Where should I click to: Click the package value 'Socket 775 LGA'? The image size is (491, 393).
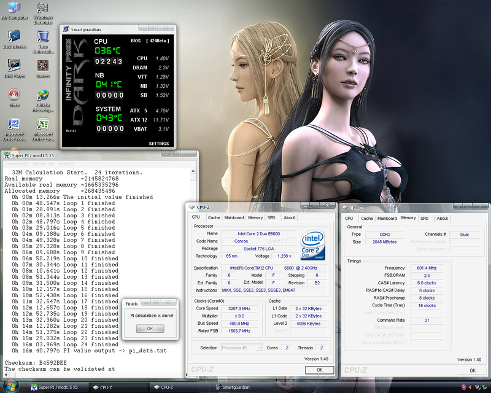(x=258, y=249)
